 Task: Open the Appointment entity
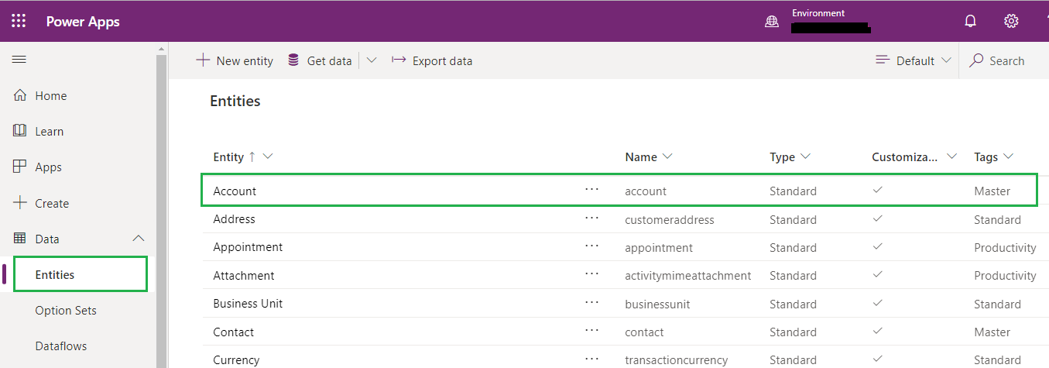point(248,247)
